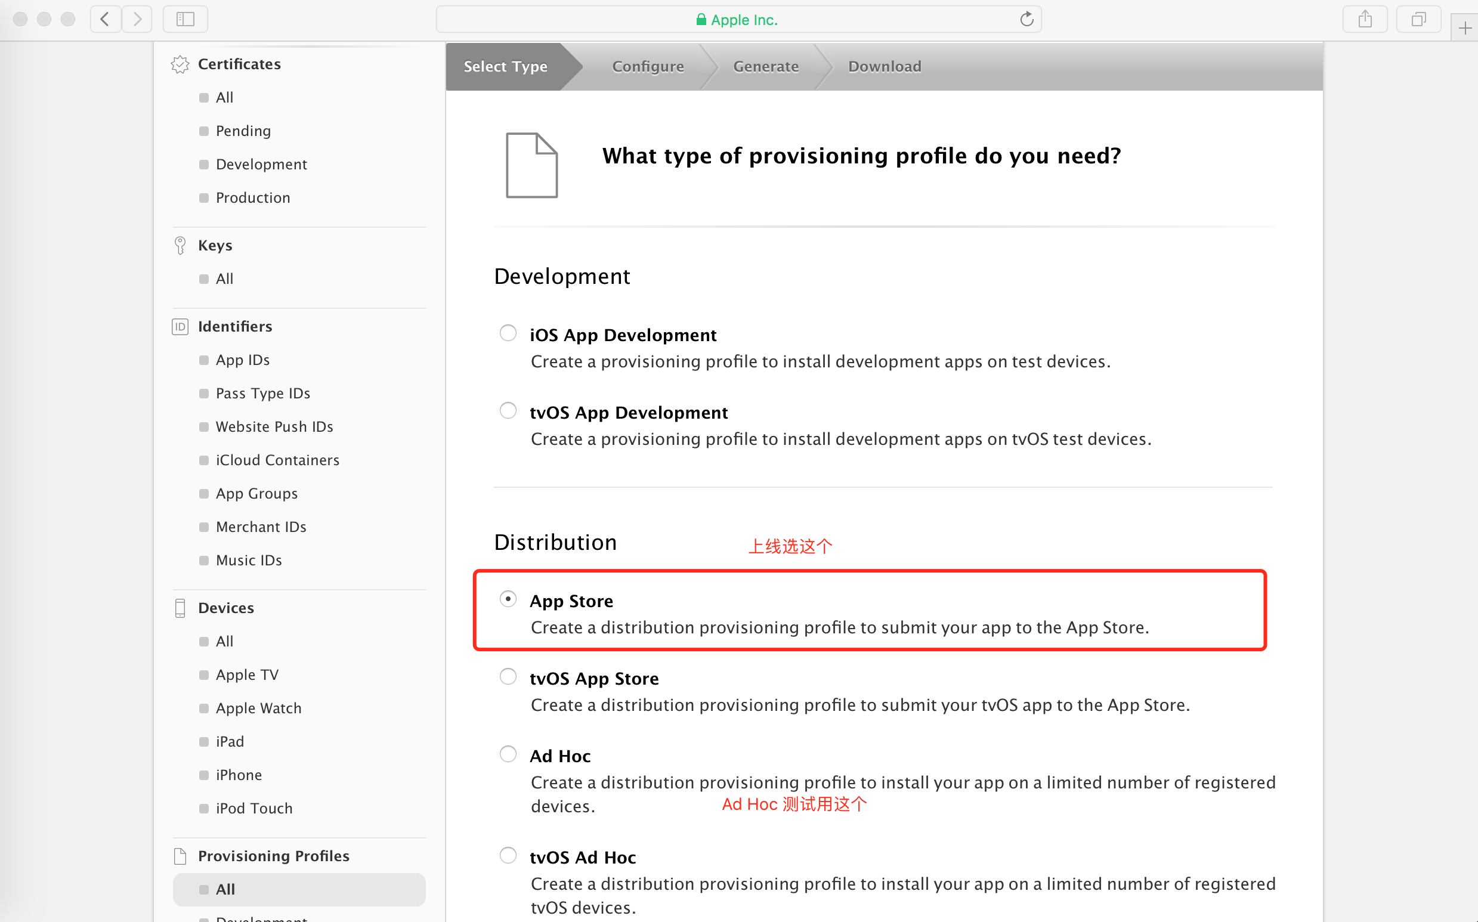Open a new tab with the plus button
1478x922 pixels.
[1465, 28]
